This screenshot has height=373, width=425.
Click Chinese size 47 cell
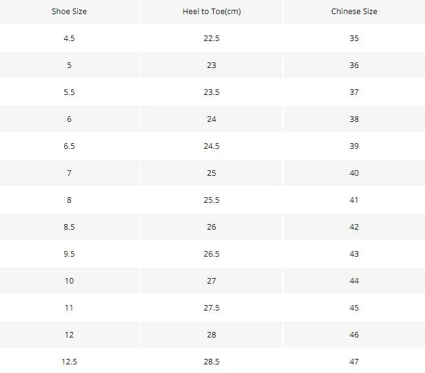[x=354, y=362]
